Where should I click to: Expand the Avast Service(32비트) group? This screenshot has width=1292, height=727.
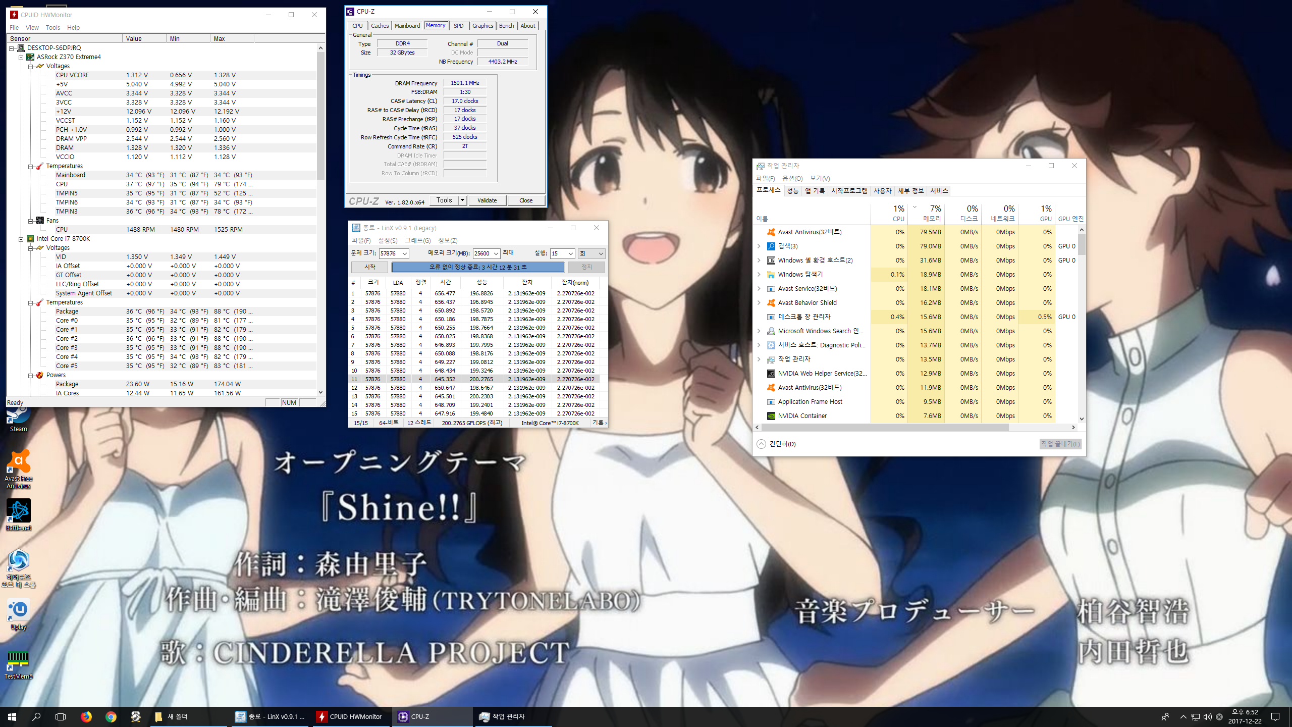click(759, 289)
